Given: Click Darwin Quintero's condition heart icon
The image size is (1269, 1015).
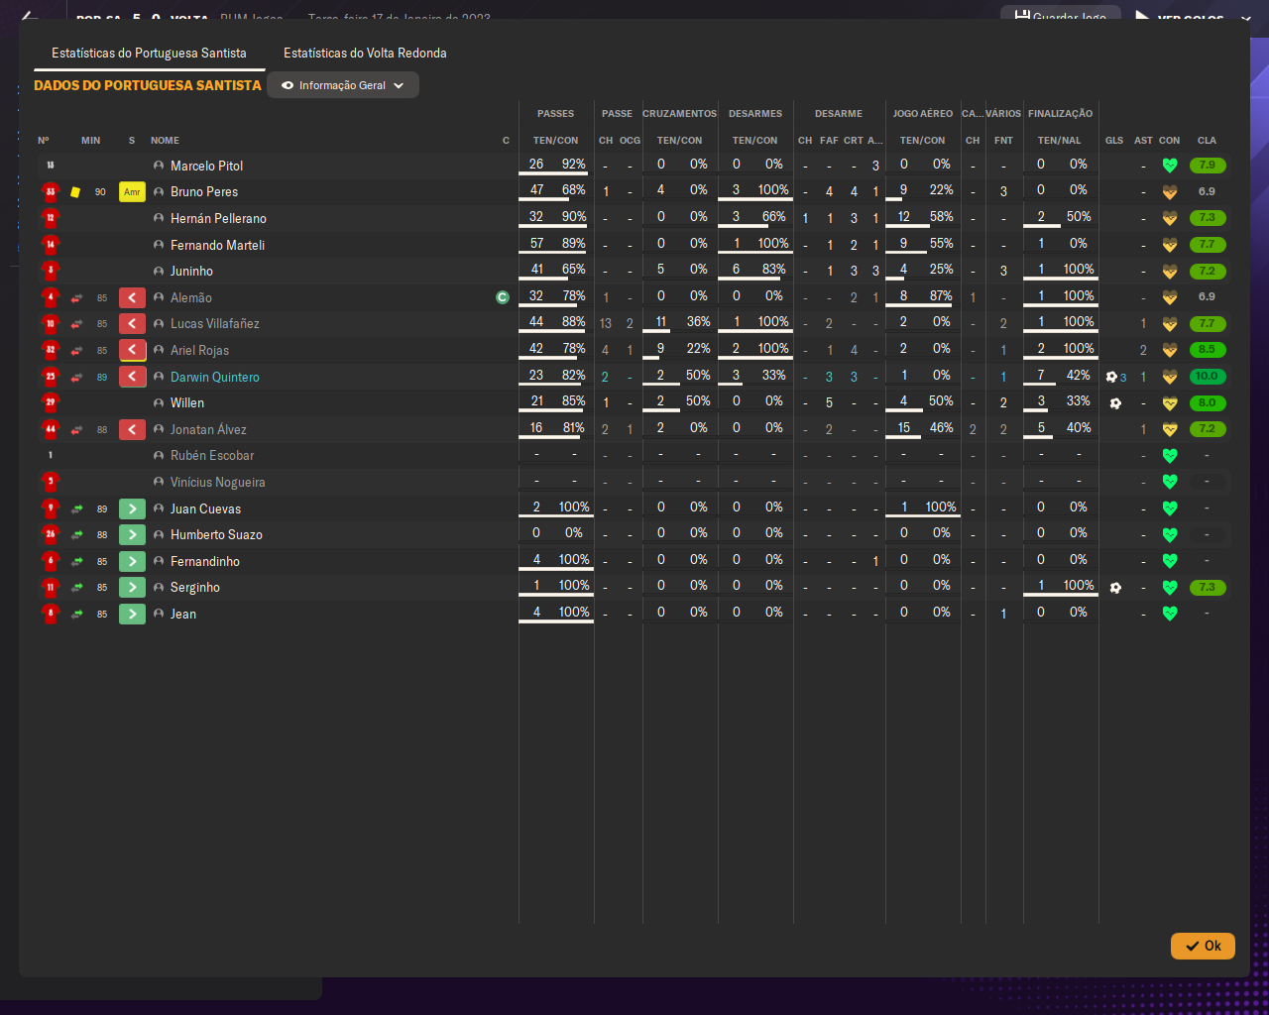Looking at the screenshot, I should pyautogui.click(x=1170, y=377).
